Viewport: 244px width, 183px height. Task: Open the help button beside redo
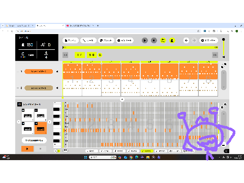[x=208, y=41]
